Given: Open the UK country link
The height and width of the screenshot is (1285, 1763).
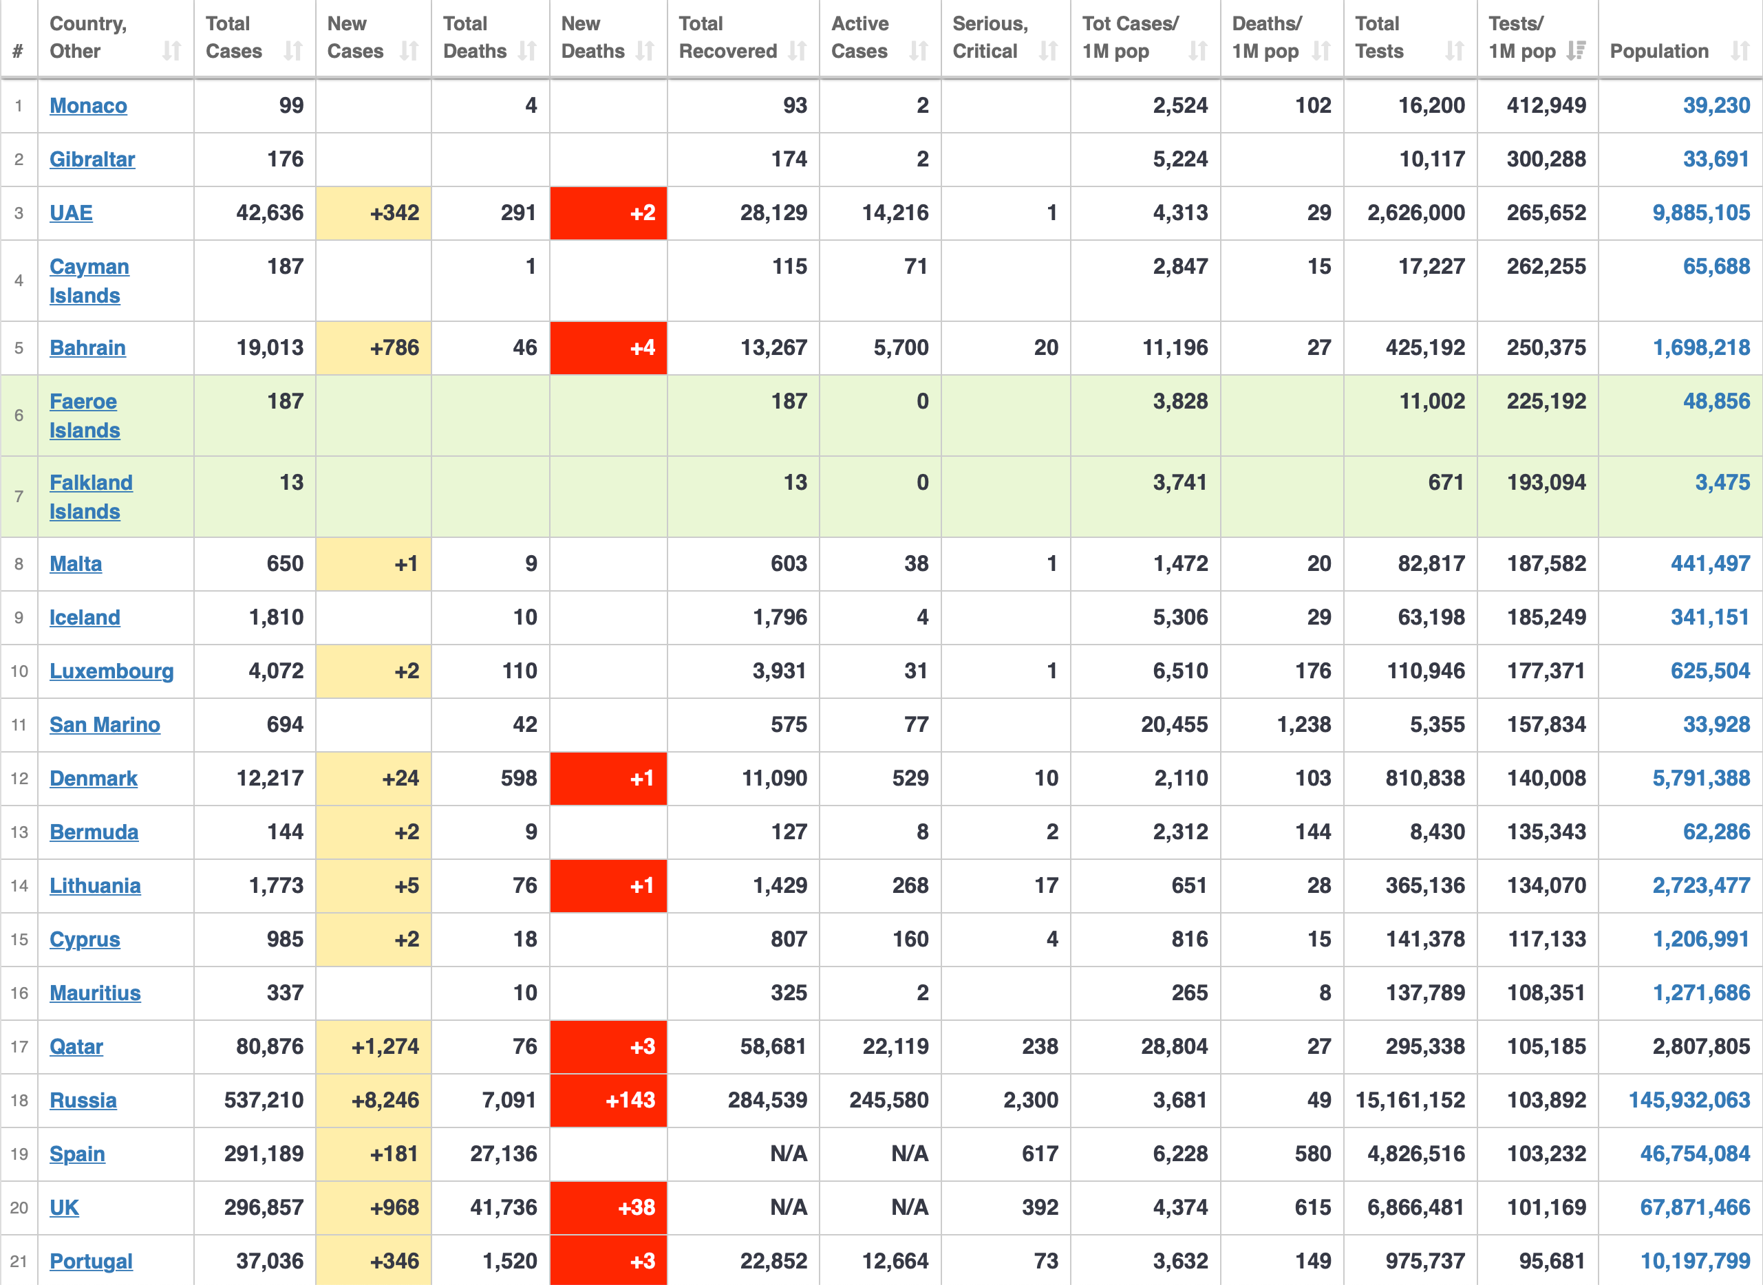Looking at the screenshot, I should 65,1208.
